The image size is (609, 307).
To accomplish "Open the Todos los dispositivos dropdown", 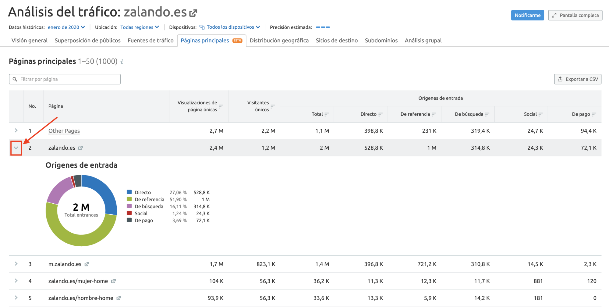I will pyautogui.click(x=233, y=27).
